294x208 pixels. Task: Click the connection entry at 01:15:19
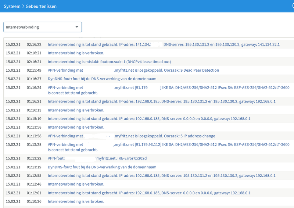(x=149, y=119)
